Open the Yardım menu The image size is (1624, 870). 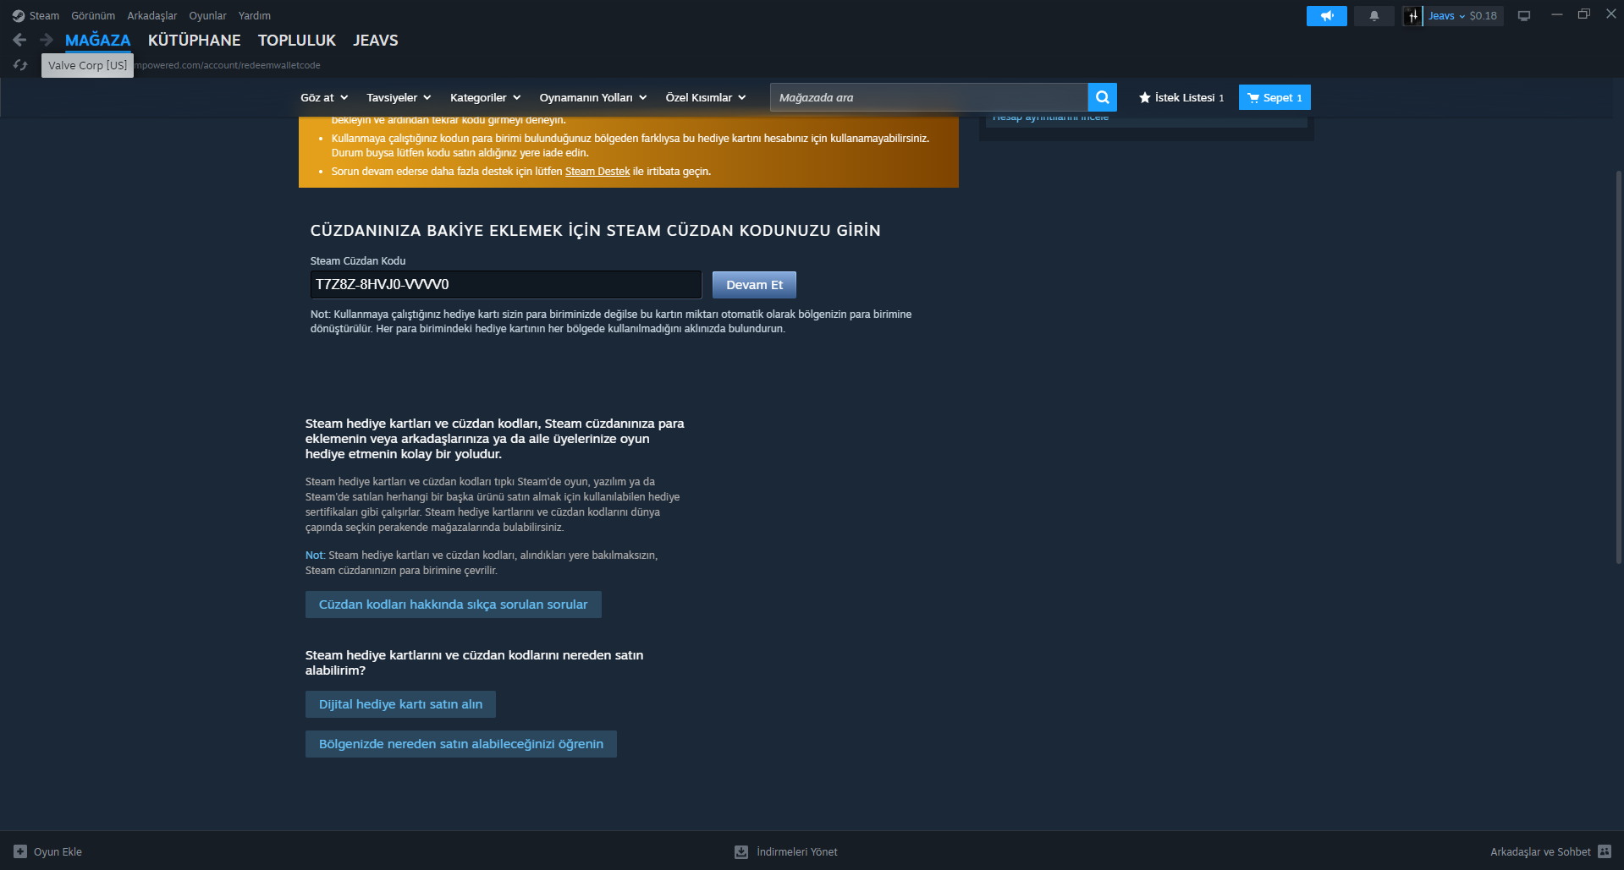(255, 16)
